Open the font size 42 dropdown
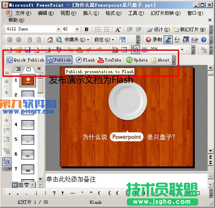Screen dimensions: 215x208 77,29
